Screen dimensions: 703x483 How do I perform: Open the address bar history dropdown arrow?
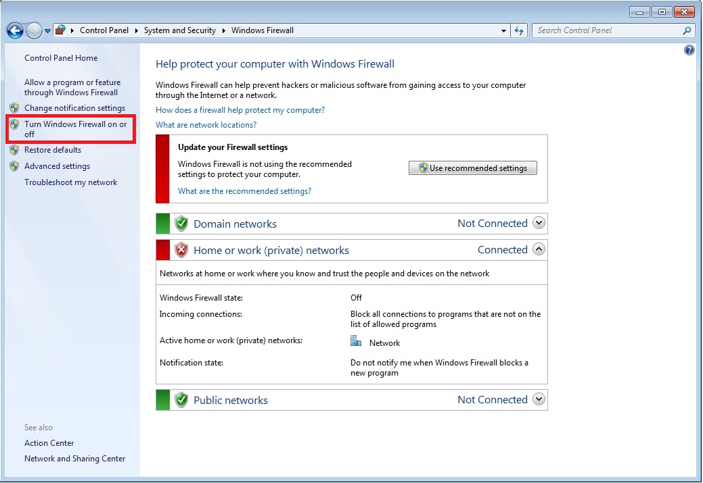tap(504, 30)
